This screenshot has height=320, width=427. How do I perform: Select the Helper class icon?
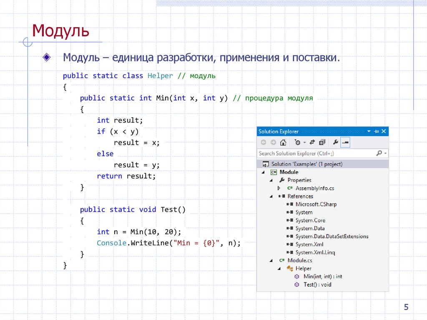point(289,268)
